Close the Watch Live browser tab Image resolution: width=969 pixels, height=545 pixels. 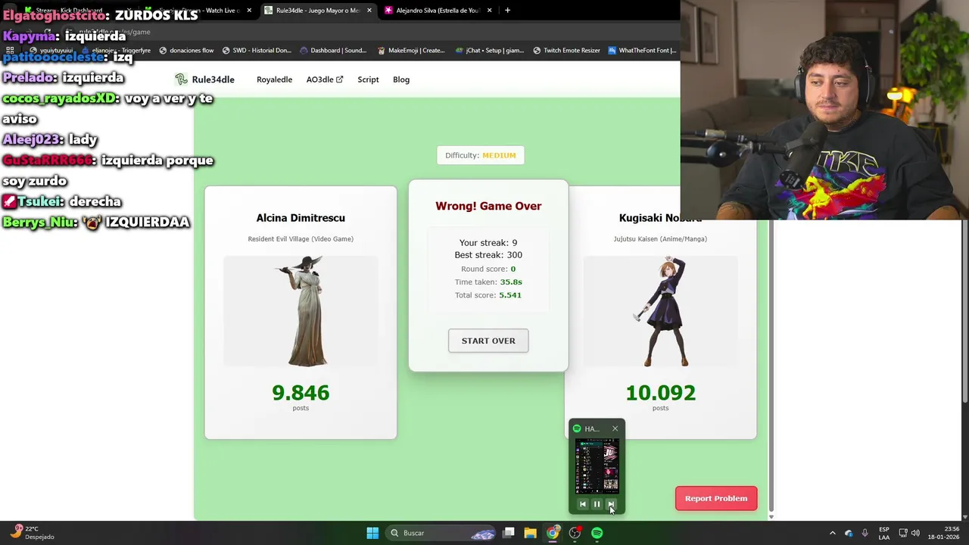[249, 11]
